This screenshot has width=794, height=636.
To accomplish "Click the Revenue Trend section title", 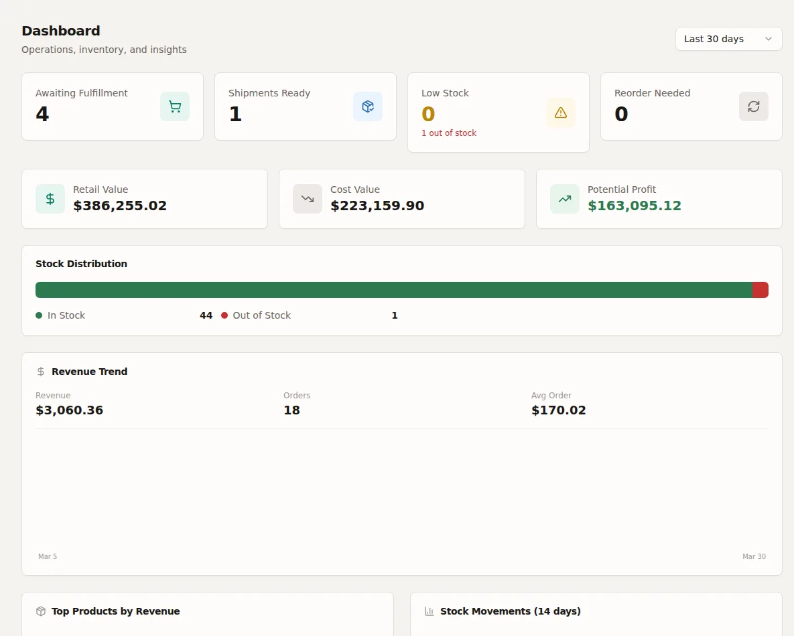I will 90,372.
